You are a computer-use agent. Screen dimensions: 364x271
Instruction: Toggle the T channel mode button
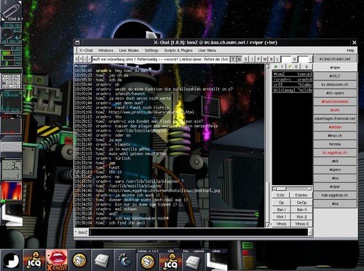click(233, 59)
